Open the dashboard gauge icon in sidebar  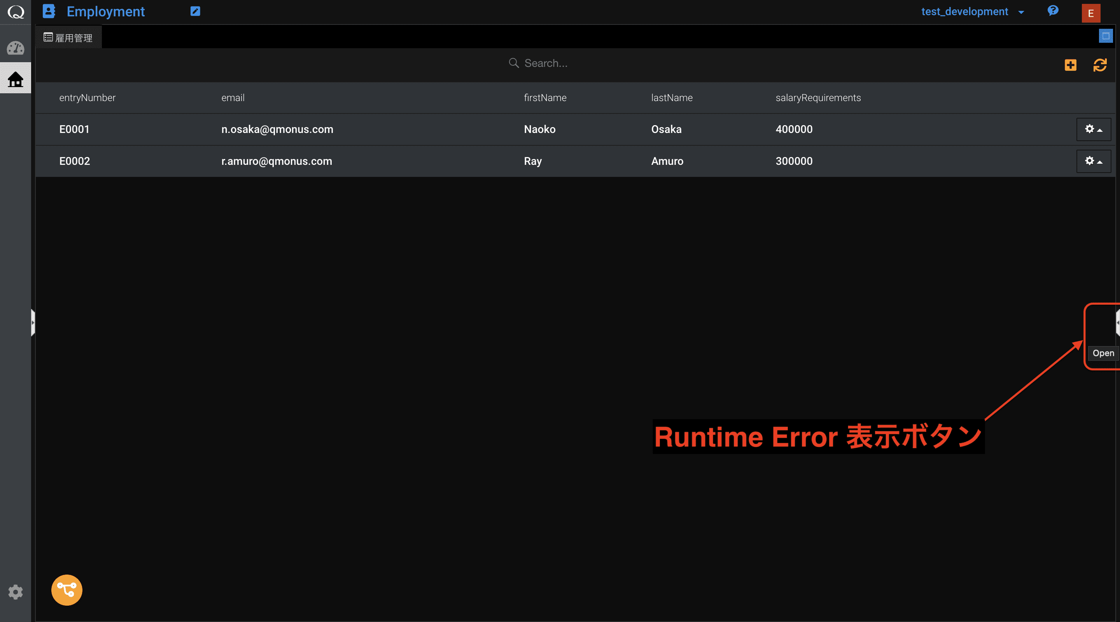16,48
